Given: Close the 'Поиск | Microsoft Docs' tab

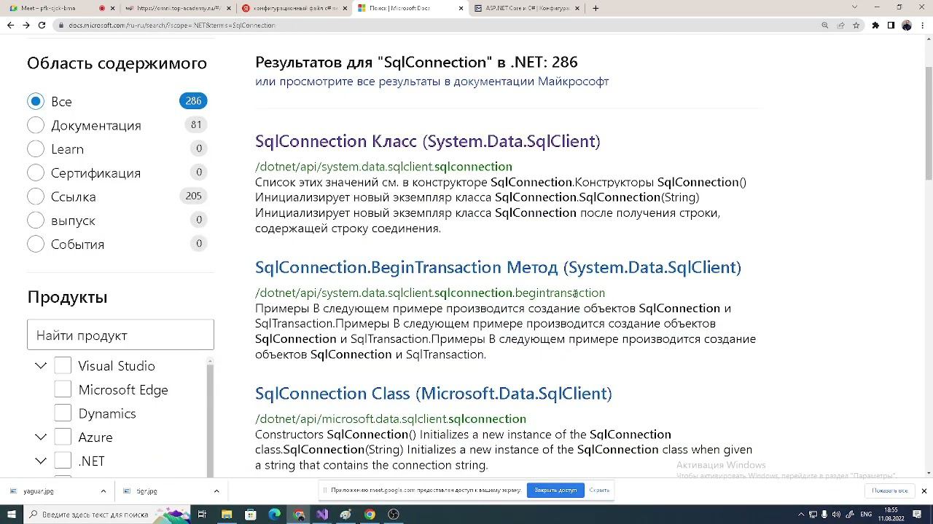Looking at the screenshot, I should (461, 8).
